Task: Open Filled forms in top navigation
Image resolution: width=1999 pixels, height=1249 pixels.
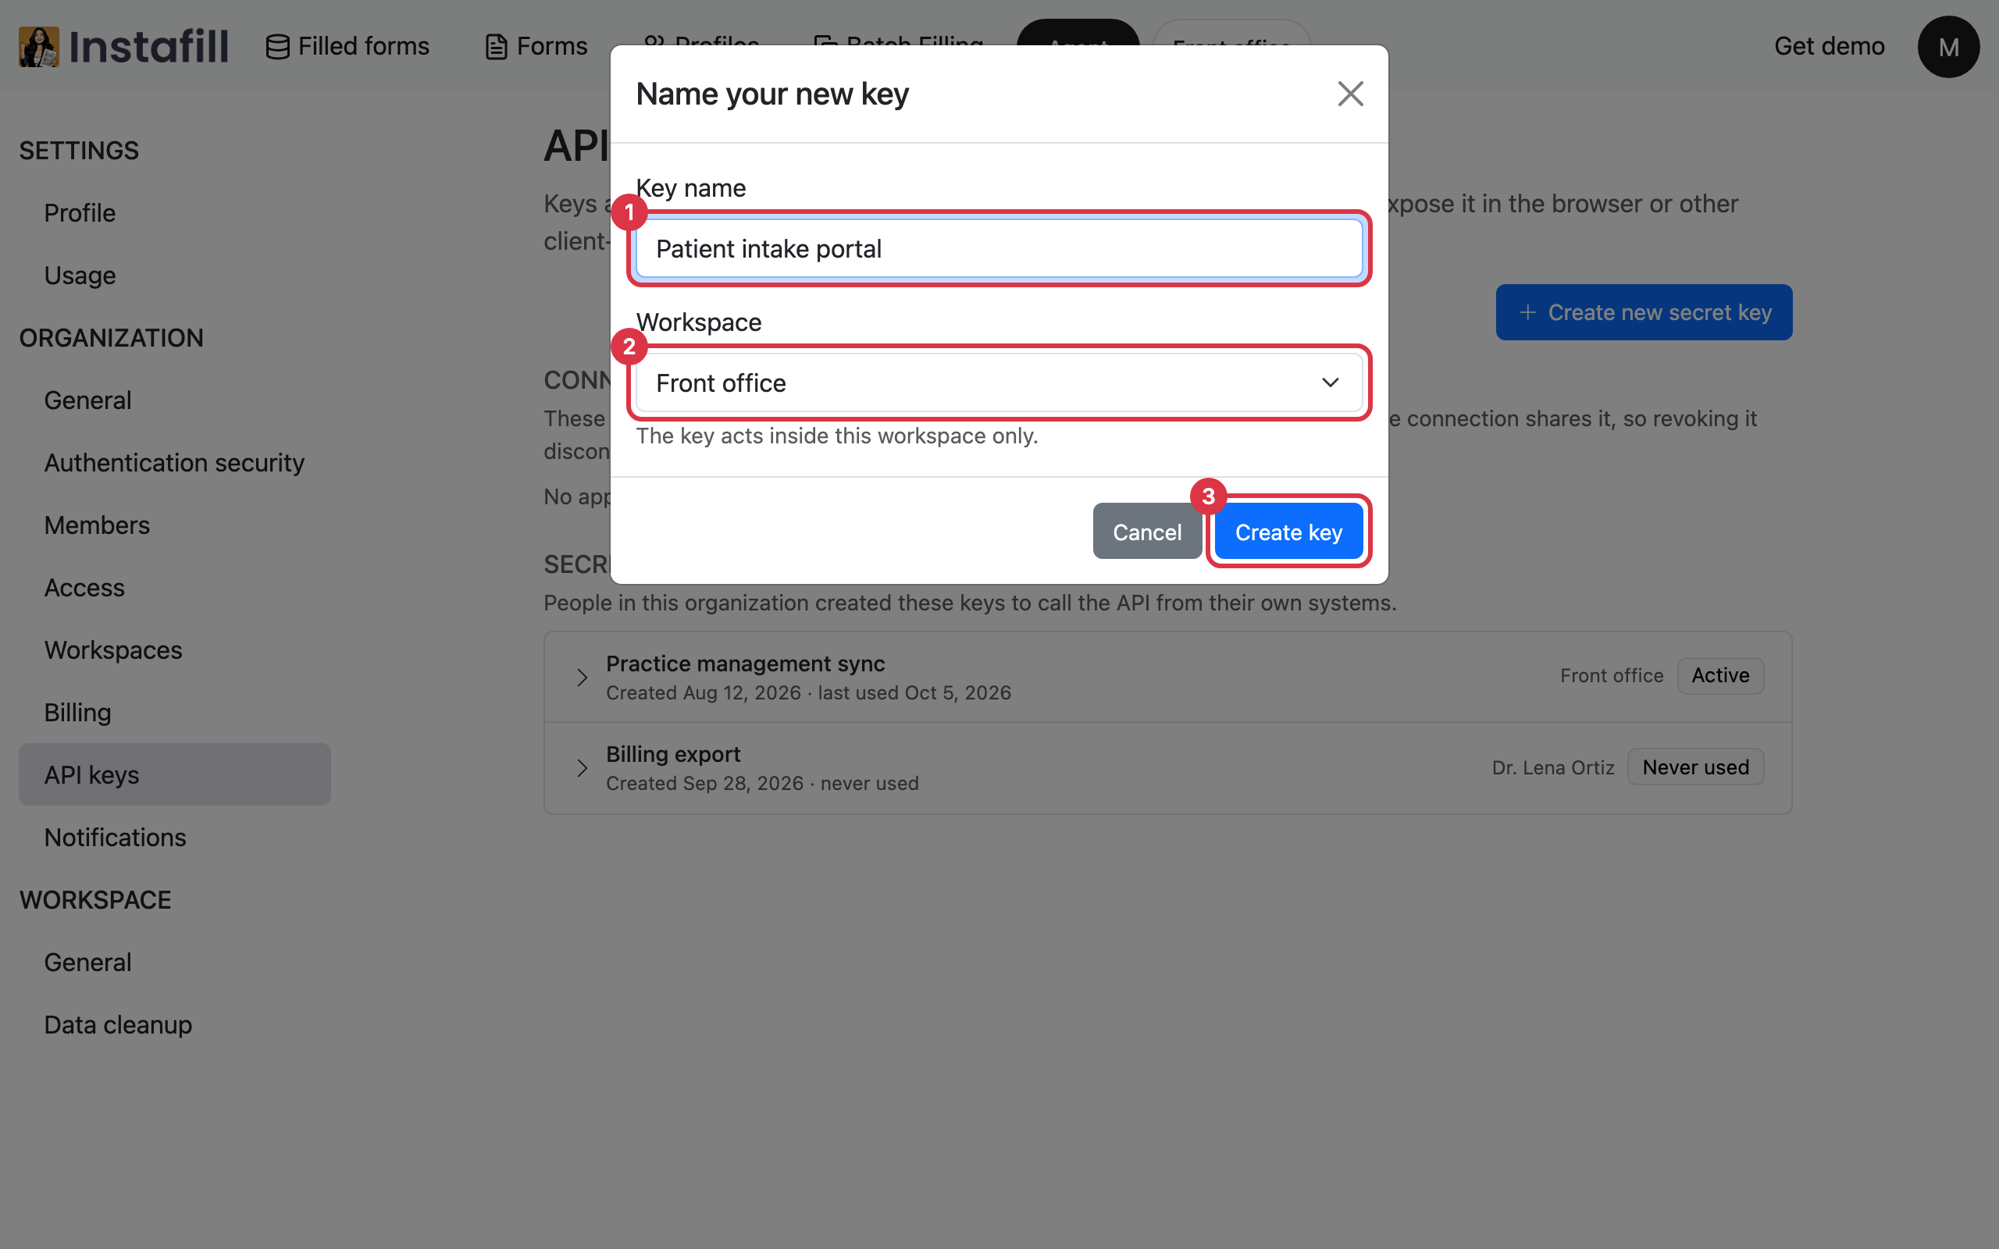Action: tap(347, 46)
